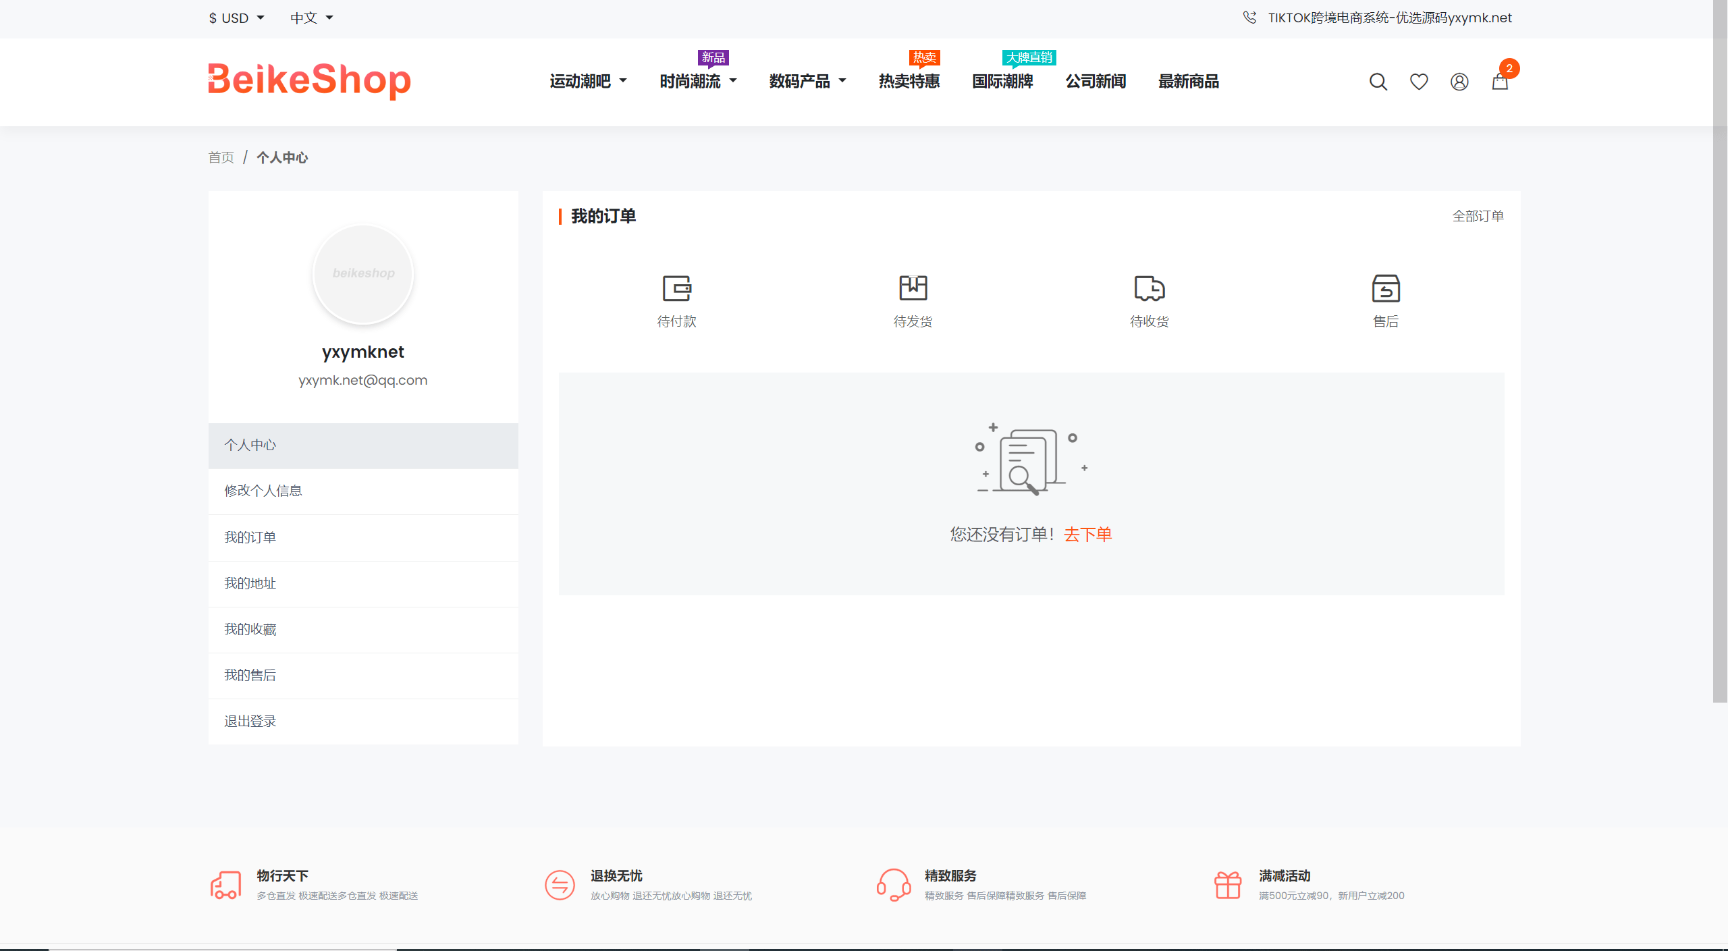Open the wishlist heart icon

(x=1419, y=82)
